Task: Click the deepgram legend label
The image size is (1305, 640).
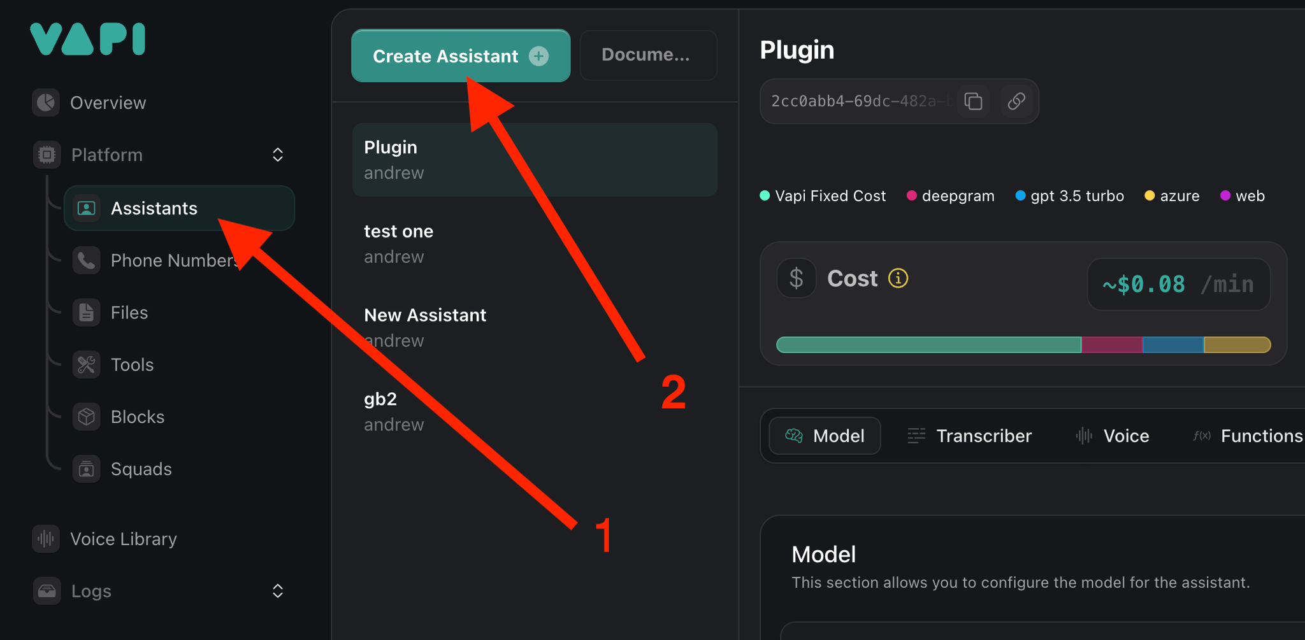Action: [x=958, y=196]
